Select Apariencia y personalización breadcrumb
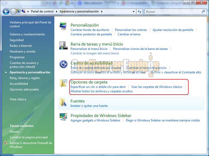Screen dimensions: 209x156 tap(79, 11)
